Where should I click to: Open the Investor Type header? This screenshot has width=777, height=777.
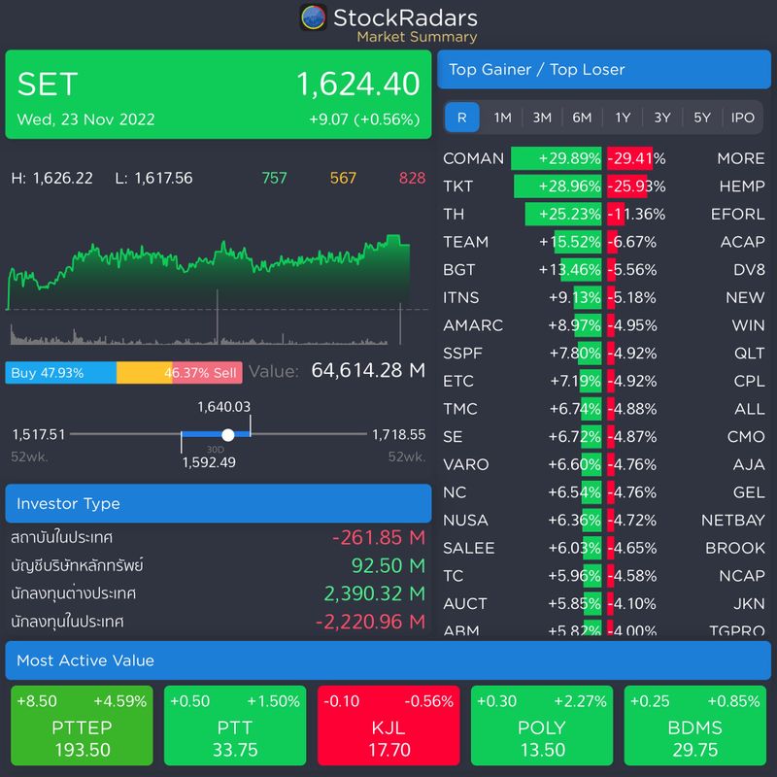click(218, 503)
